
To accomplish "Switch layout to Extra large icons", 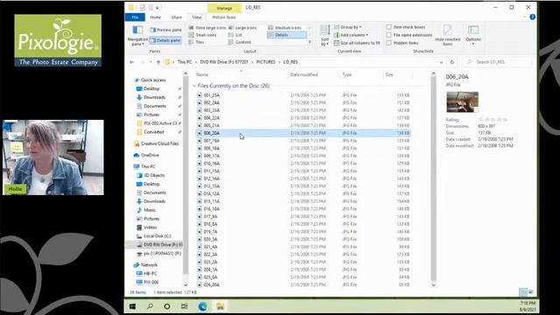I will pos(207,27).
